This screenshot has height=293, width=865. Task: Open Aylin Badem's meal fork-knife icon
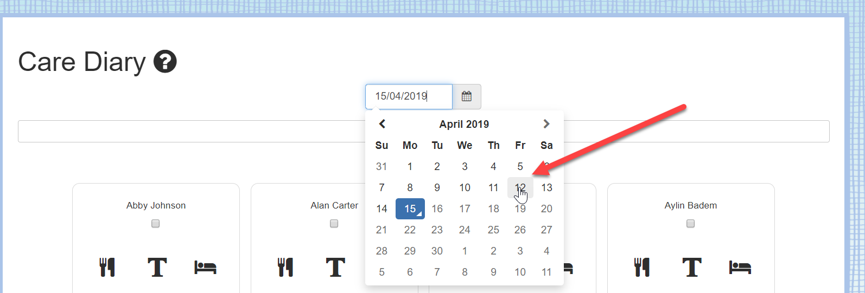click(642, 267)
